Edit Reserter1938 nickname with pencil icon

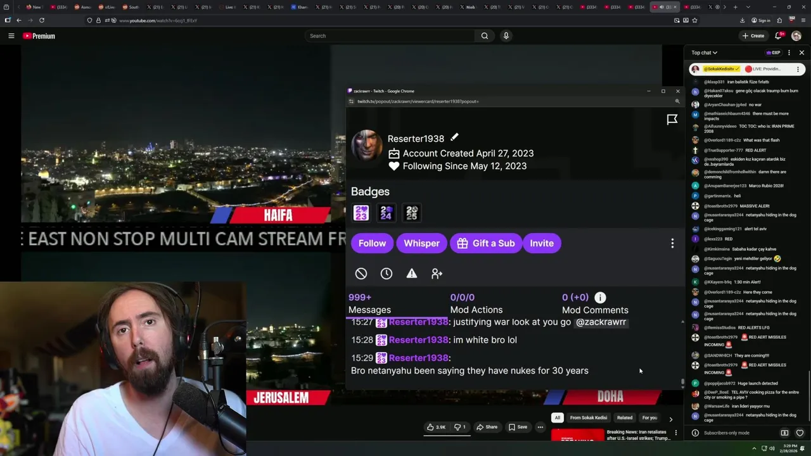(x=454, y=137)
